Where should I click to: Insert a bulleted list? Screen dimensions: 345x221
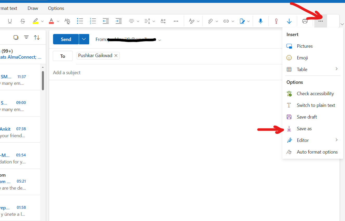click(x=80, y=21)
